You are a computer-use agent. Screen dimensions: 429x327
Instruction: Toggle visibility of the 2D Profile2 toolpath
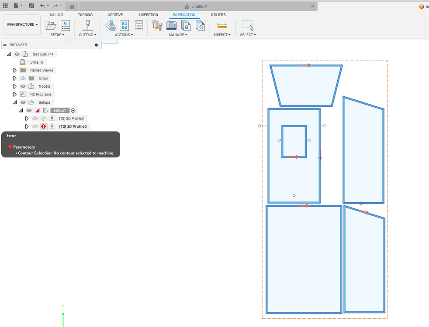click(x=35, y=118)
